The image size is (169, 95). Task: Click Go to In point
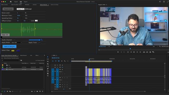(128, 52)
